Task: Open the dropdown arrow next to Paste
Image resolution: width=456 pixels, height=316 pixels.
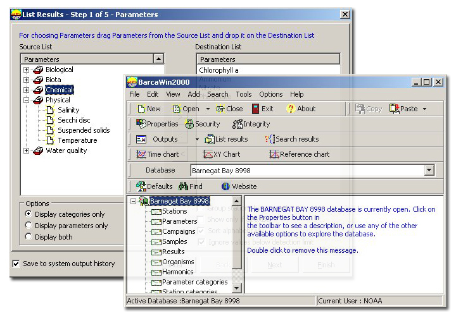Action: (424, 109)
